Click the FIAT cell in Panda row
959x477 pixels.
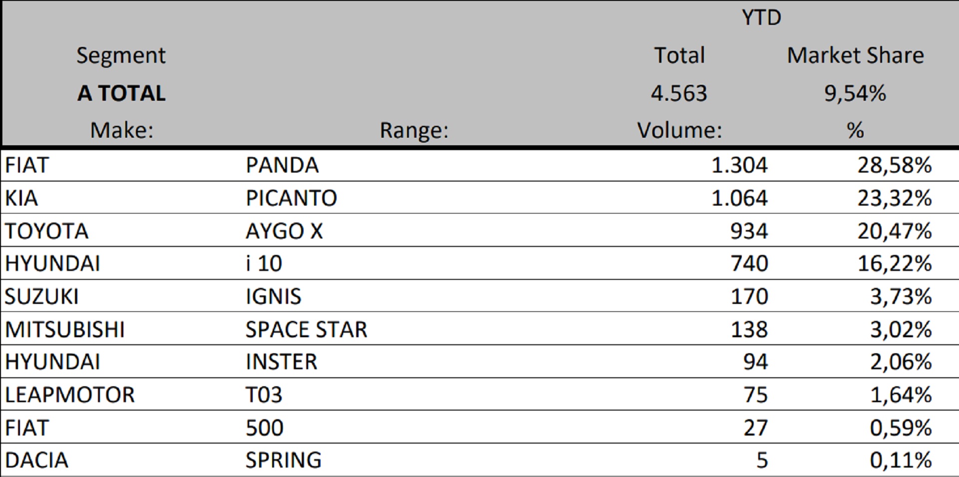coord(27,165)
